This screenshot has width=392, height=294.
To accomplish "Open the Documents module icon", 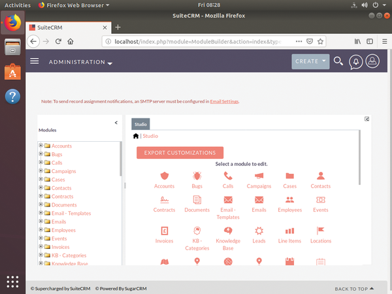I will (197, 199).
